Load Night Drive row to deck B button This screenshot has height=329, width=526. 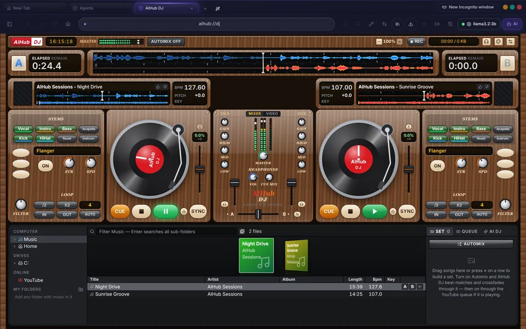pyautogui.click(x=412, y=287)
